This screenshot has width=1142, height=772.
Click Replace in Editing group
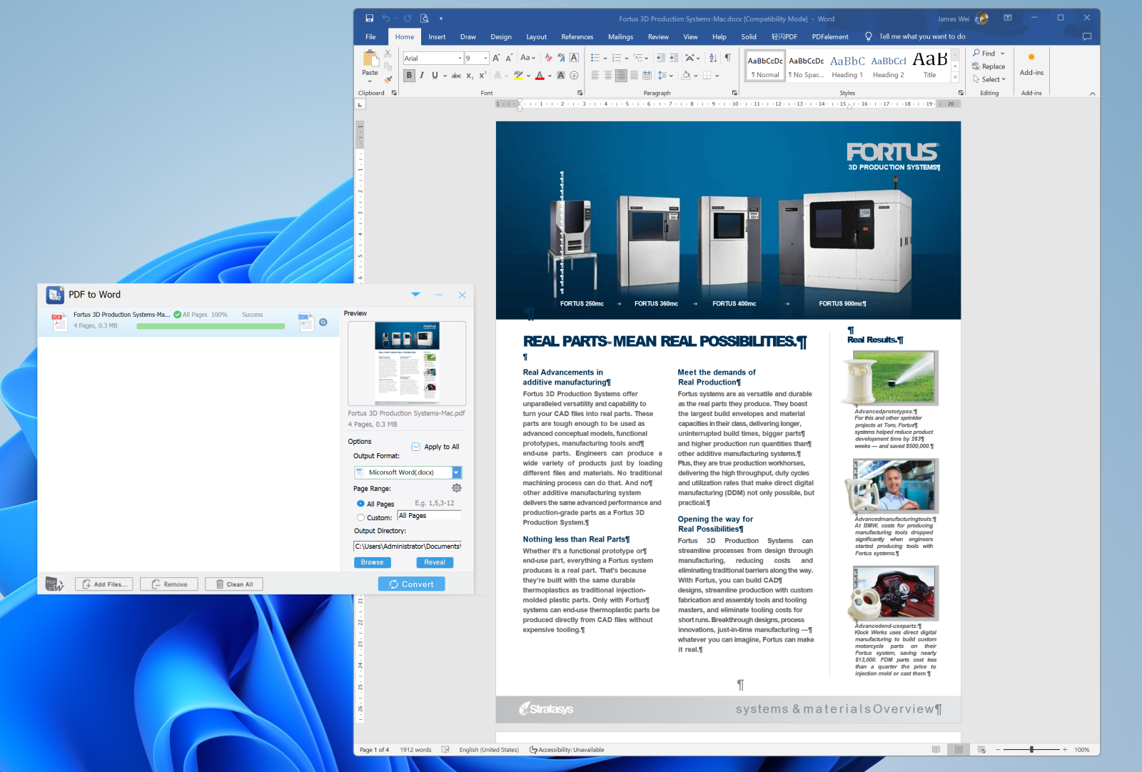click(989, 66)
